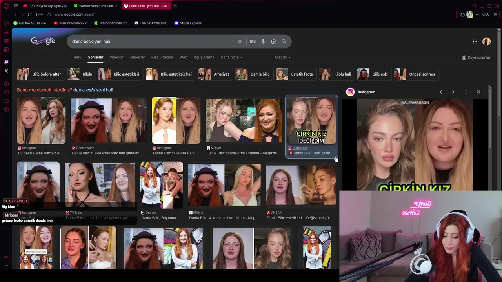Open the large preview image from Instagram
Image resolution: width=502 pixels, height=282 pixels.
tap(415, 145)
